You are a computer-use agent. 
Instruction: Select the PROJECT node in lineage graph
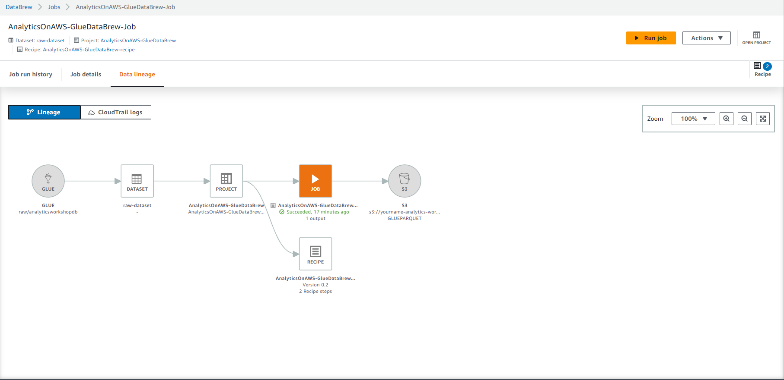(x=226, y=181)
